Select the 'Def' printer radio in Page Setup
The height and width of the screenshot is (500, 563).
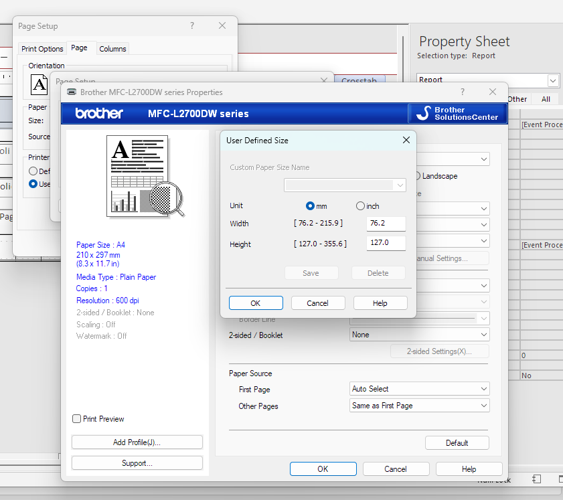pyautogui.click(x=33, y=171)
